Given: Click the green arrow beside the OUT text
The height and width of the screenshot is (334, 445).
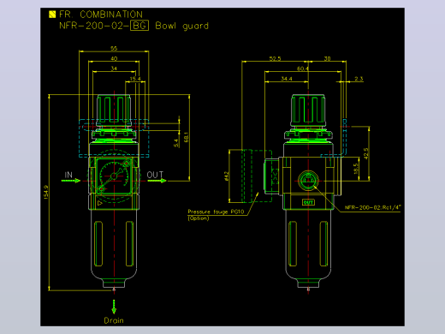Looking at the screenshot, I should pyautogui.click(x=157, y=181).
